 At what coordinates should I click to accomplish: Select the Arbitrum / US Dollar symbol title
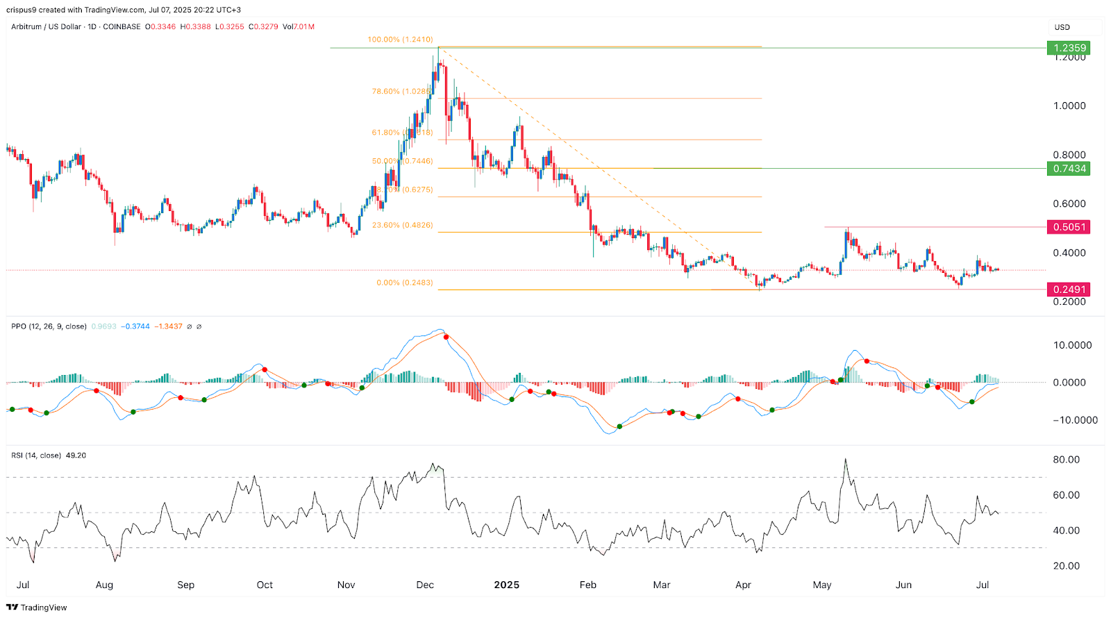coord(46,27)
